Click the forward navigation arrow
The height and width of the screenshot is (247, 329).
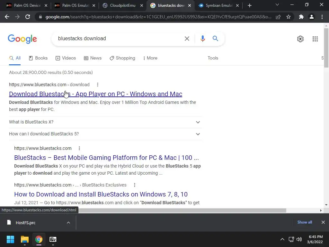pos(17,17)
